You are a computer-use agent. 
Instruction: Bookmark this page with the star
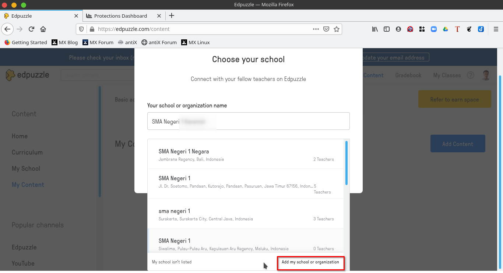pos(336,29)
